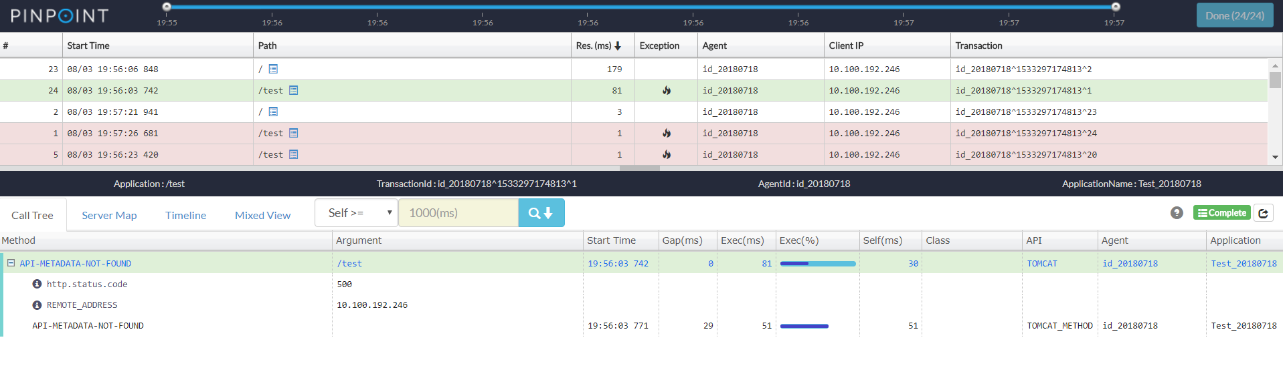The image size is (1283, 376).
Task: Click the search-down filter button
Action: coord(541,213)
